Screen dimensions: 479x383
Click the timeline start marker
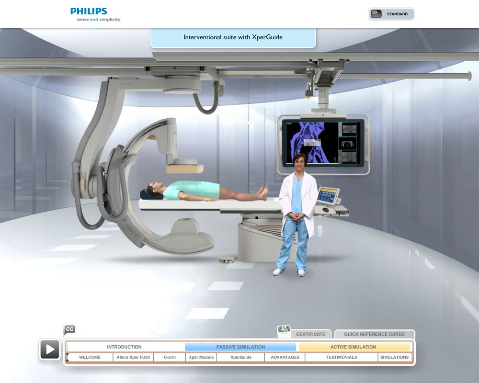[x=67, y=357]
